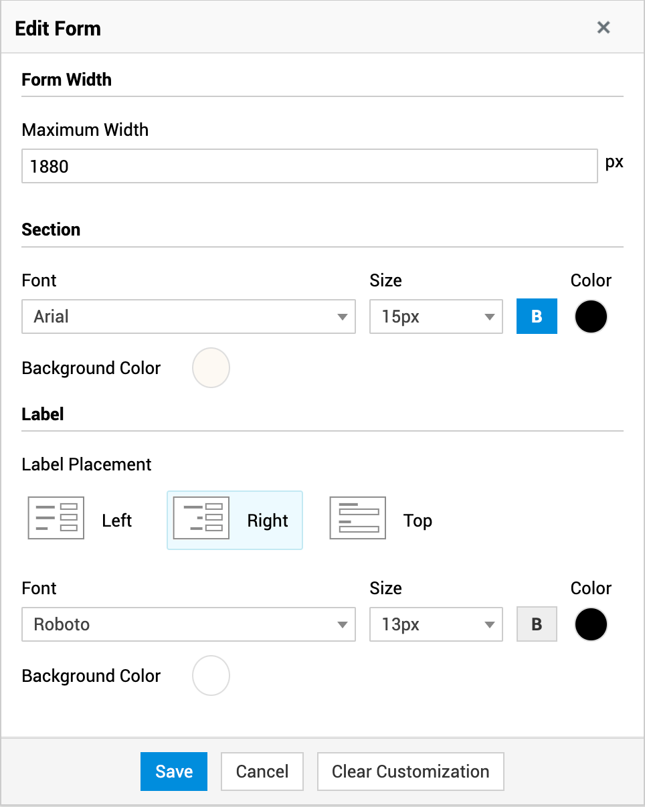Close the Edit Form dialog
The width and height of the screenshot is (645, 807).
pyautogui.click(x=604, y=27)
